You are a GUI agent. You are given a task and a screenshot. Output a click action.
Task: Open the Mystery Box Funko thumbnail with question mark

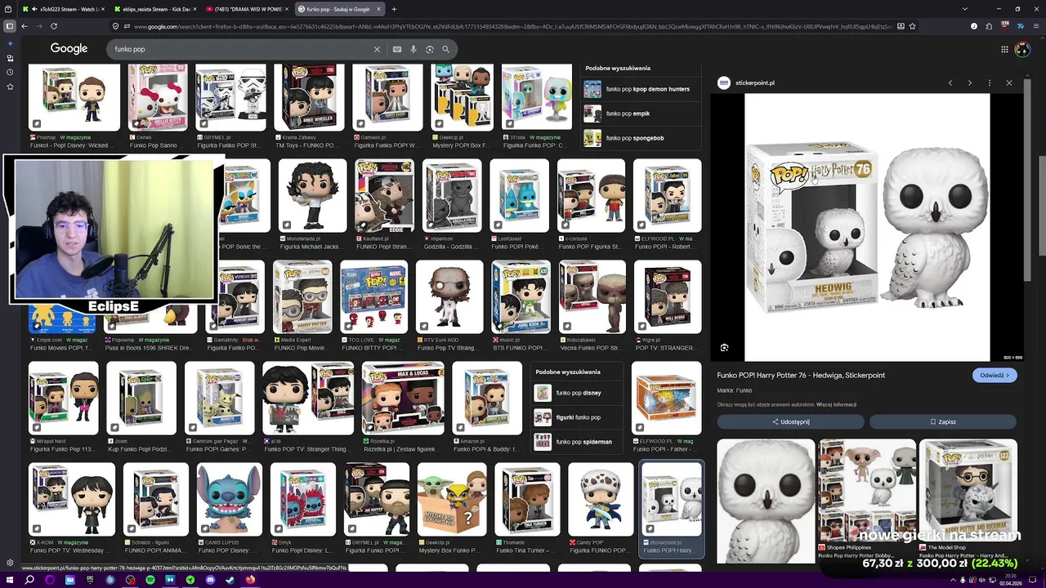point(452,499)
